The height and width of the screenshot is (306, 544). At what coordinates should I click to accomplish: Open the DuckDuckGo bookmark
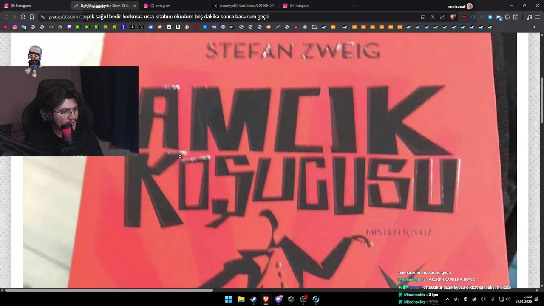(187, 27)
